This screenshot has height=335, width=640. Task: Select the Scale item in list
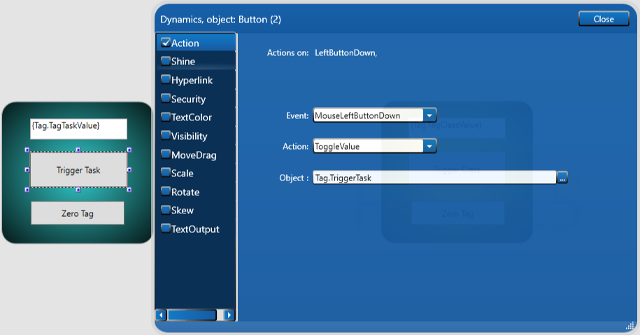(x=182, y=173)
